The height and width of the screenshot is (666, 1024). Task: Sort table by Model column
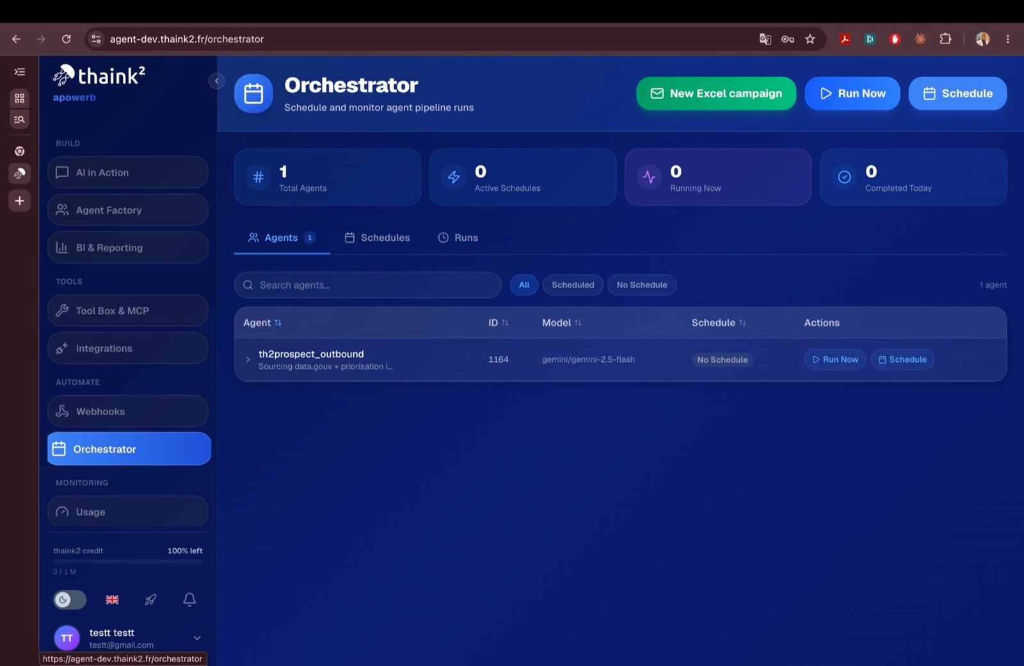click(x=562, y=323)
